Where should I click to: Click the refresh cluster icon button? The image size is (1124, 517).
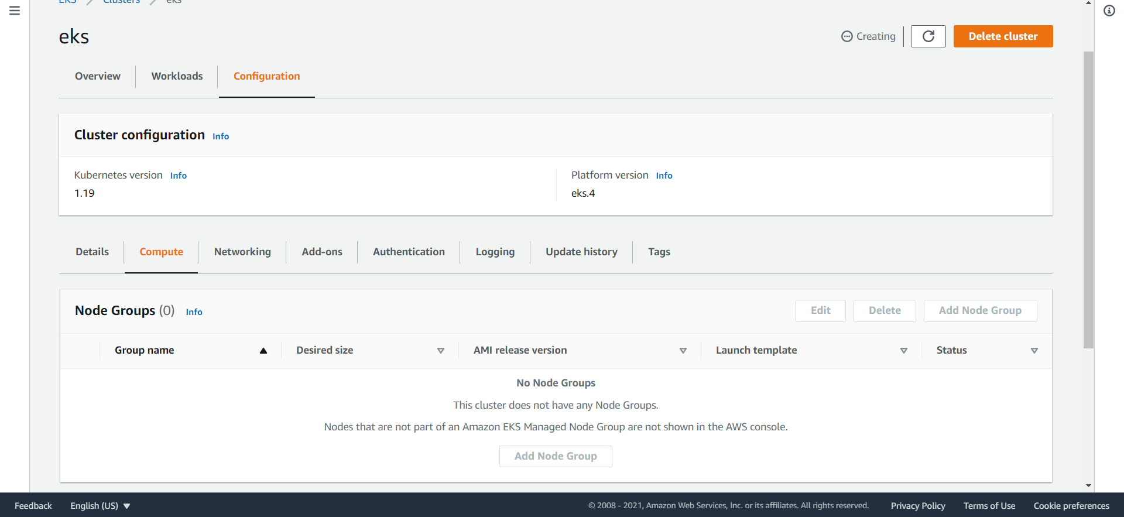click(928, 36)
